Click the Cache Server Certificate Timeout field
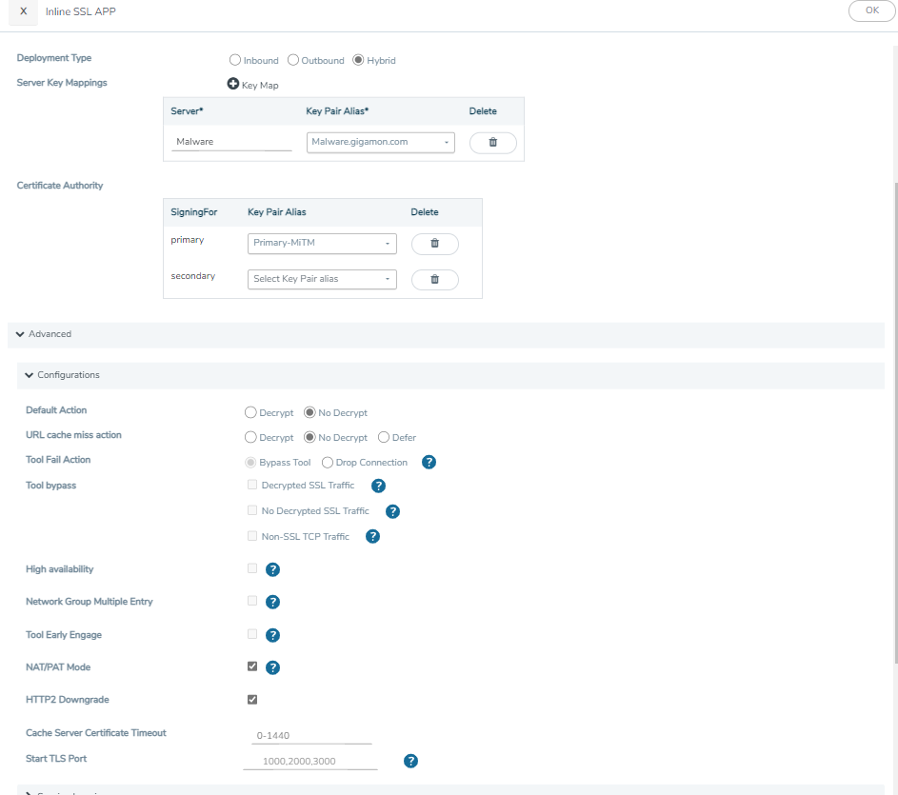This screenshot has width=898, height=795. [x=311, y=735]
